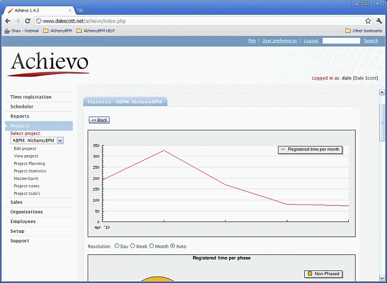Image resolution: width=387 pixels, height=283 pixels.
Task: Open the Chrome wrench menu
Action: (379, 21)
